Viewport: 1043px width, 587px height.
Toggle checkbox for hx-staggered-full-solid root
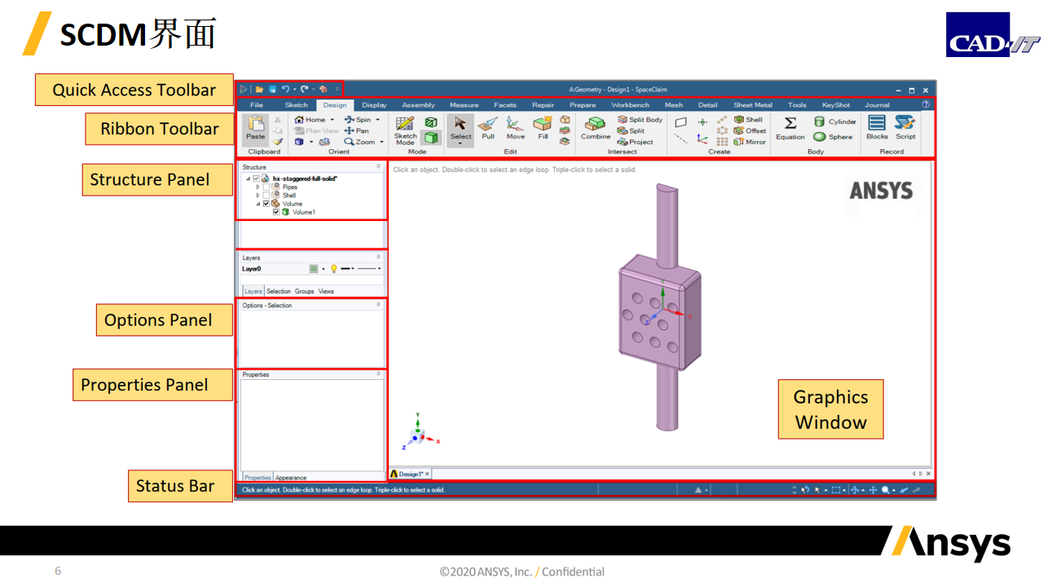click(256, 178)
